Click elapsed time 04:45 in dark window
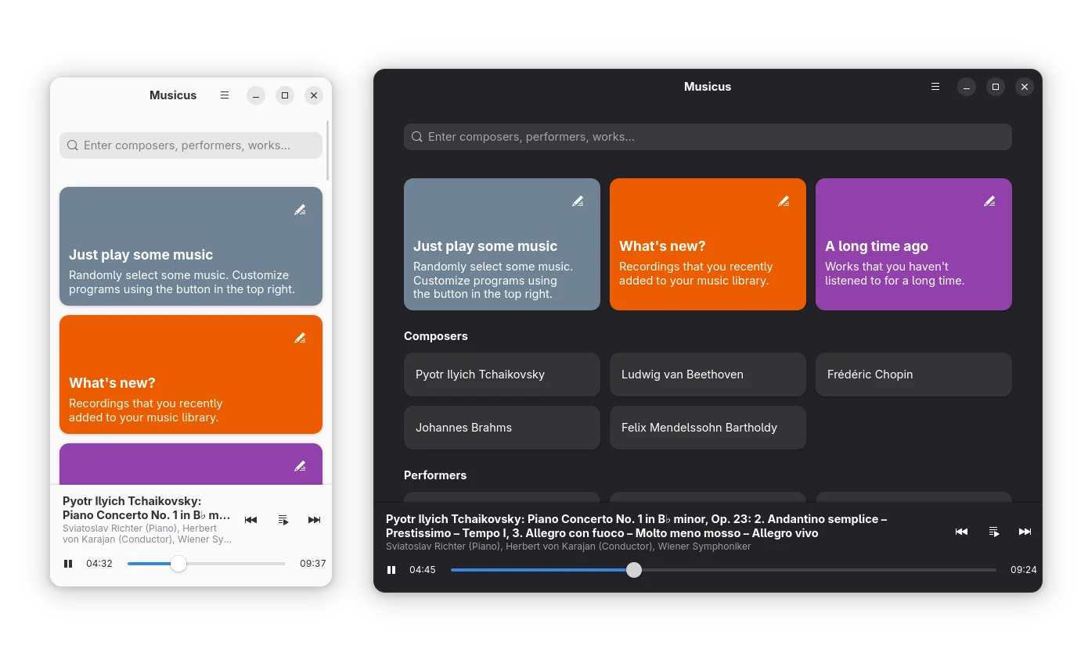 coord(423,570)
